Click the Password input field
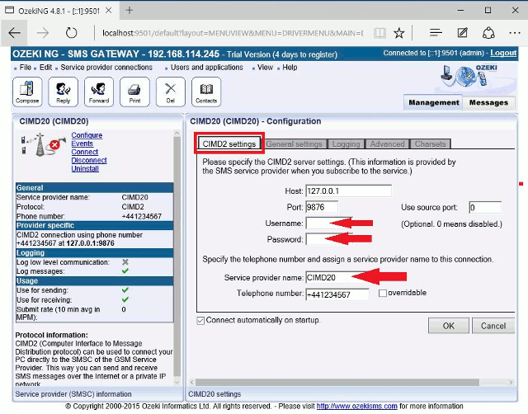This screenshot has width=528, height=414. (x=328, y=239)
